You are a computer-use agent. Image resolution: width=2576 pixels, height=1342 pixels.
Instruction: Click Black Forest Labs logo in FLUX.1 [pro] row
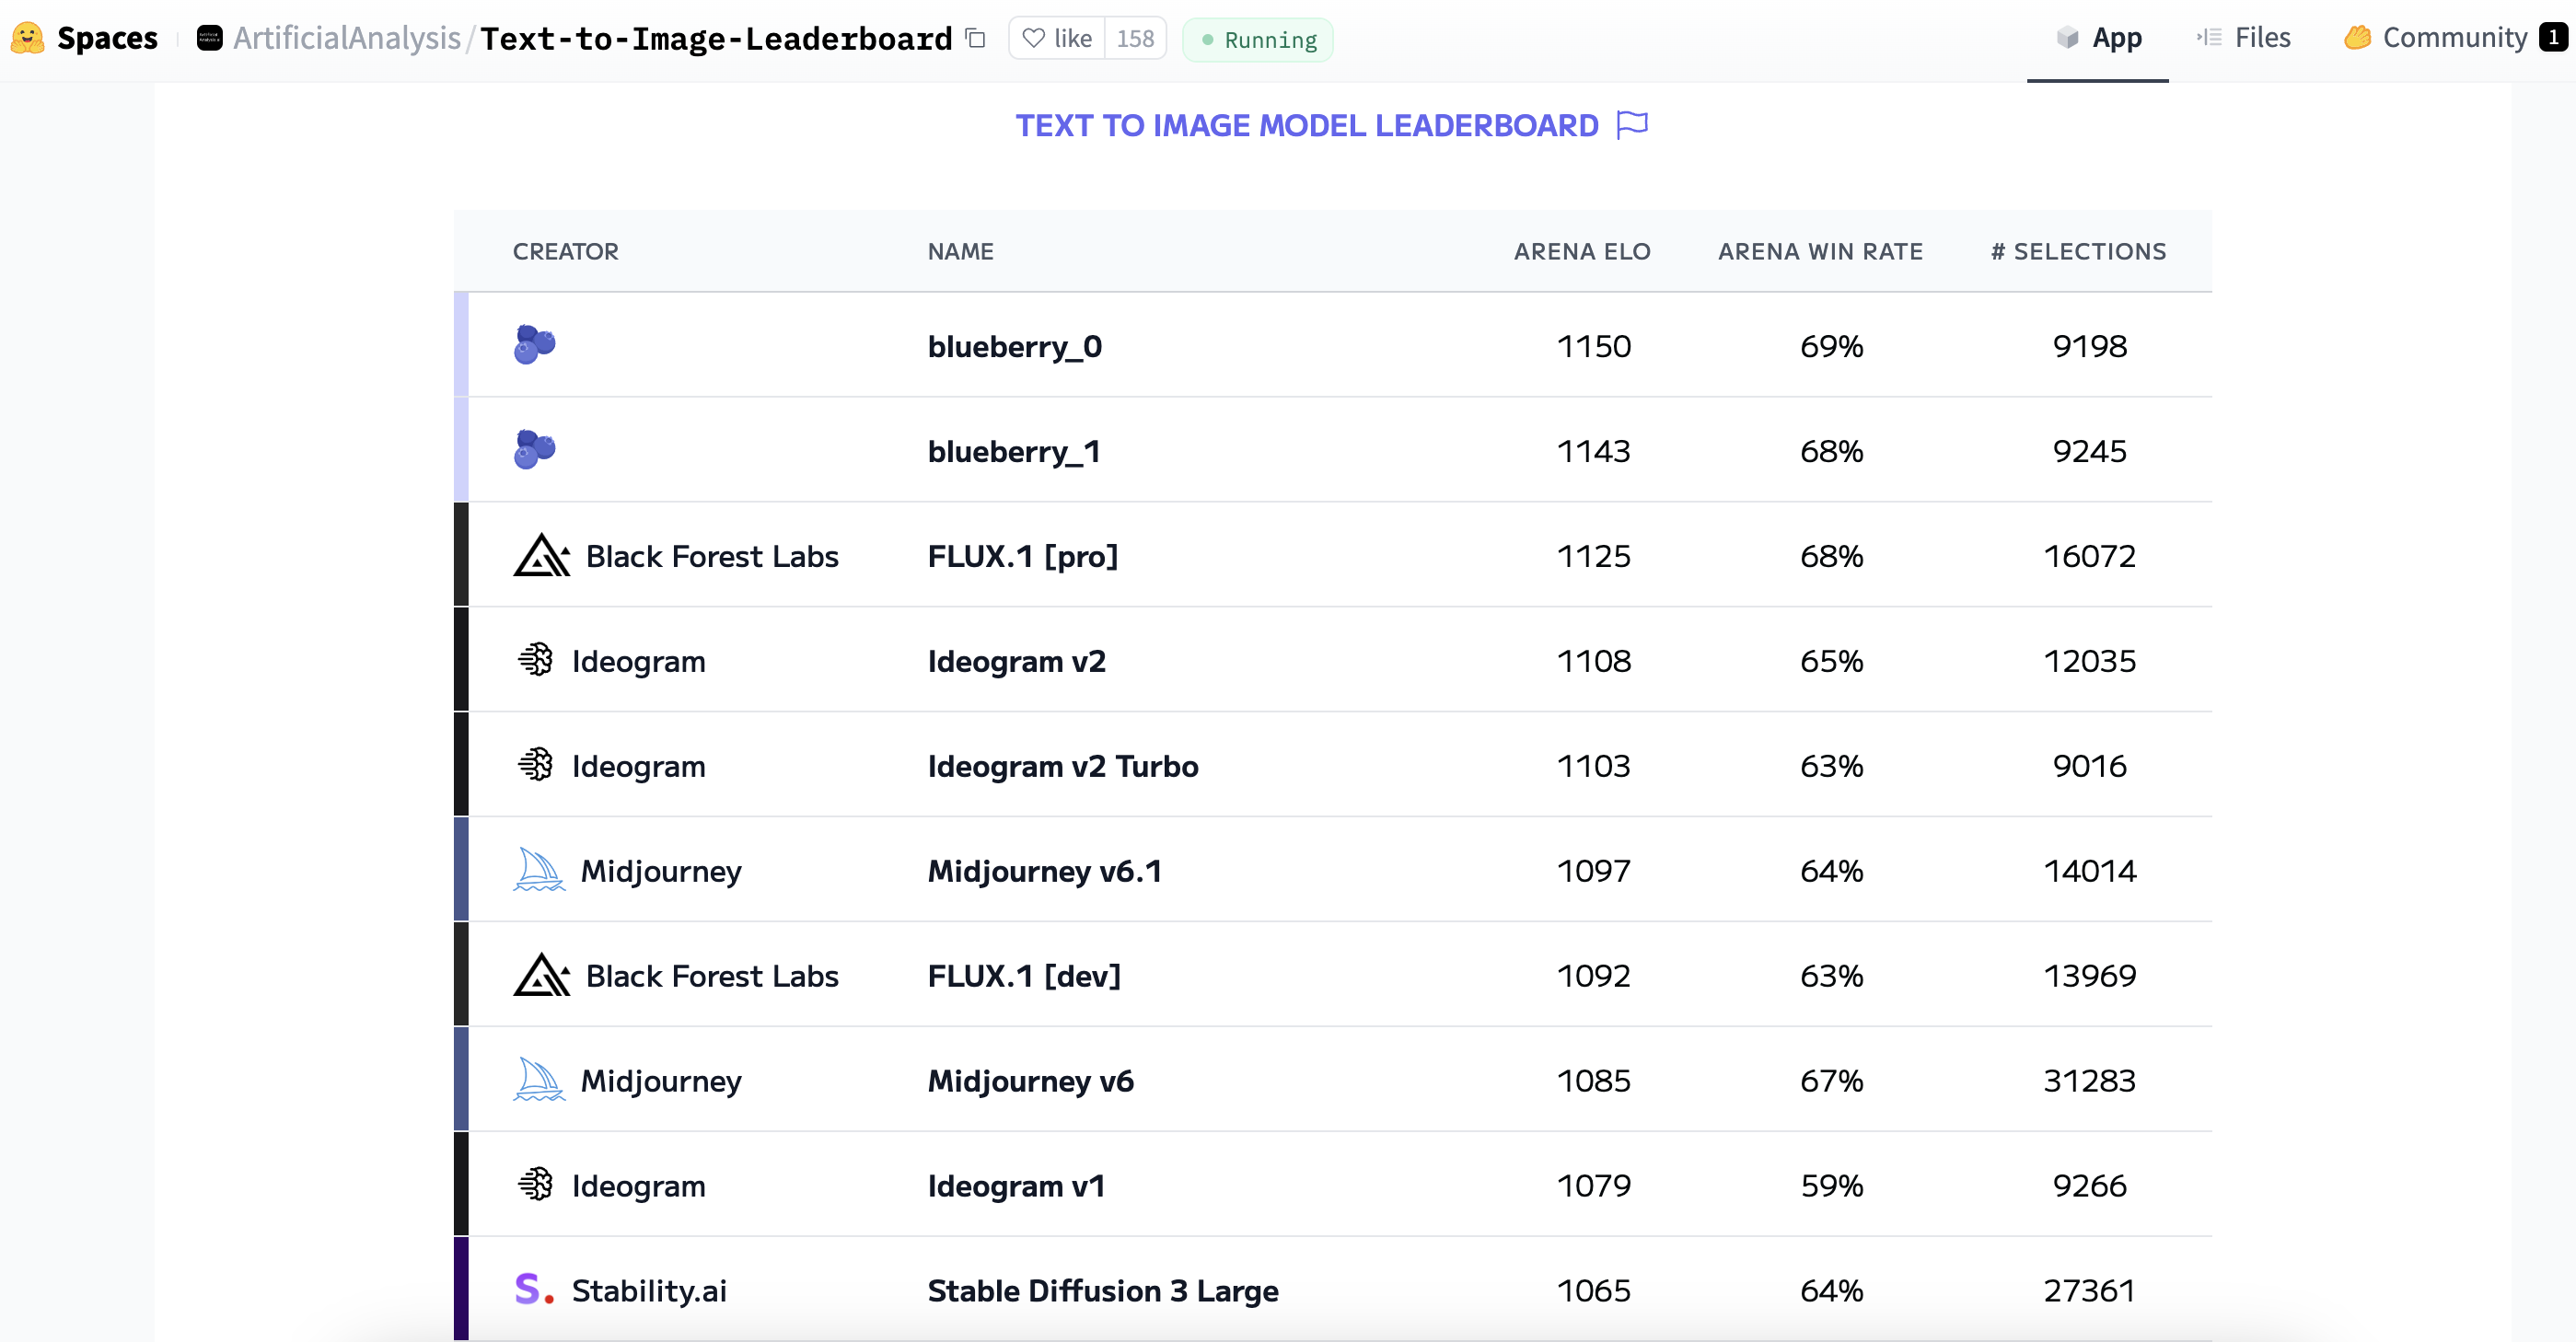541,555
